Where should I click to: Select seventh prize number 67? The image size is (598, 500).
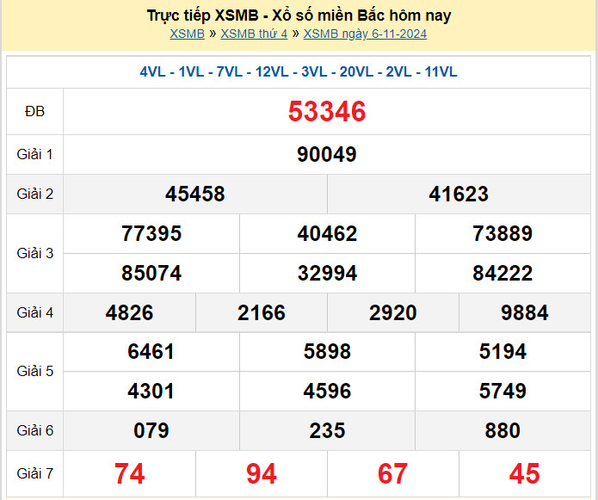(x=393, y=473)
